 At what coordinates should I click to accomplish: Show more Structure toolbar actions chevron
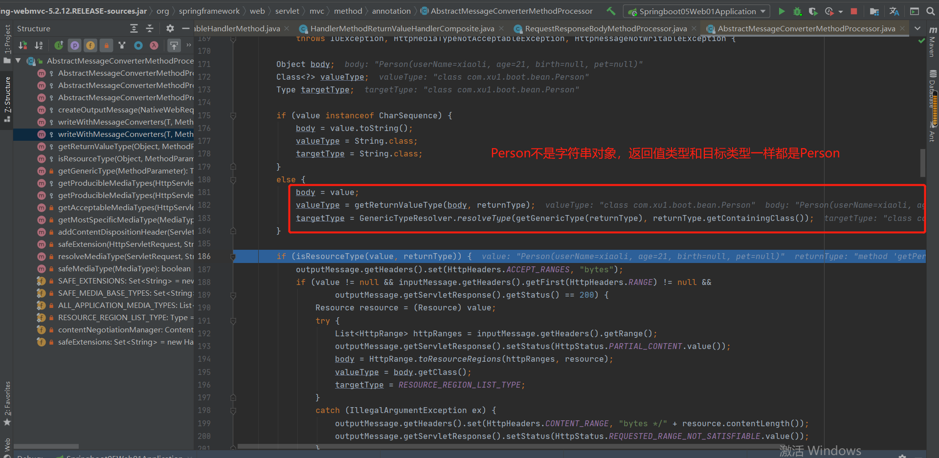188,45
